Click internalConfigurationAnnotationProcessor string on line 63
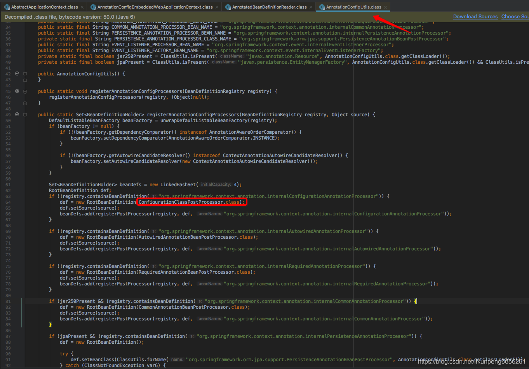529x369 pixels. [x=268, y=196]
